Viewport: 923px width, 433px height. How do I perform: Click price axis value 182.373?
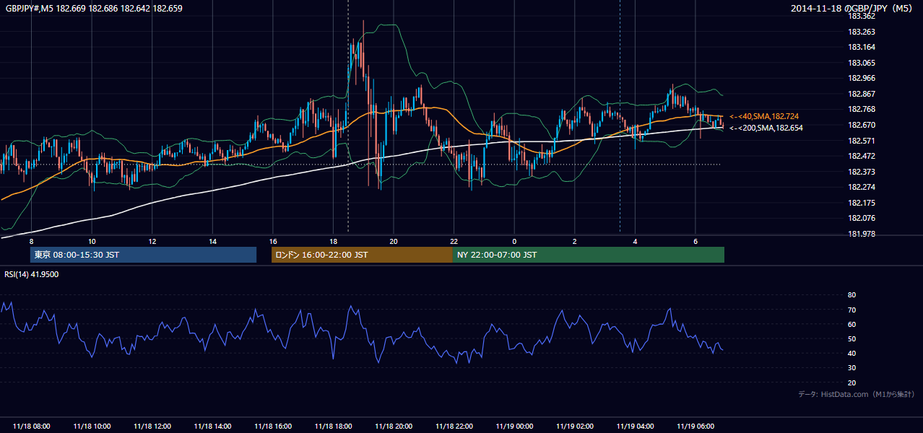point(861,172)
